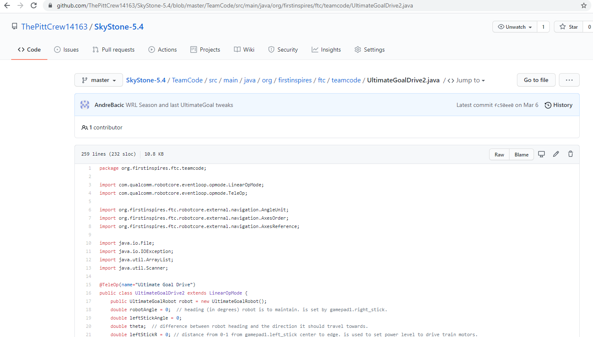Open the WRL Season commit message link

[x=180, y=105]
